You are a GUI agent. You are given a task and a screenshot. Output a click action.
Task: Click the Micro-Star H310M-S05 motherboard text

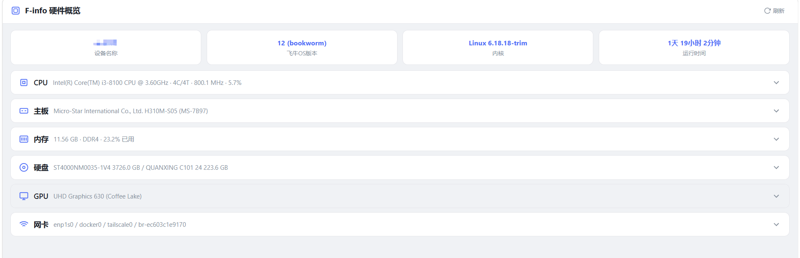(131, 111)
